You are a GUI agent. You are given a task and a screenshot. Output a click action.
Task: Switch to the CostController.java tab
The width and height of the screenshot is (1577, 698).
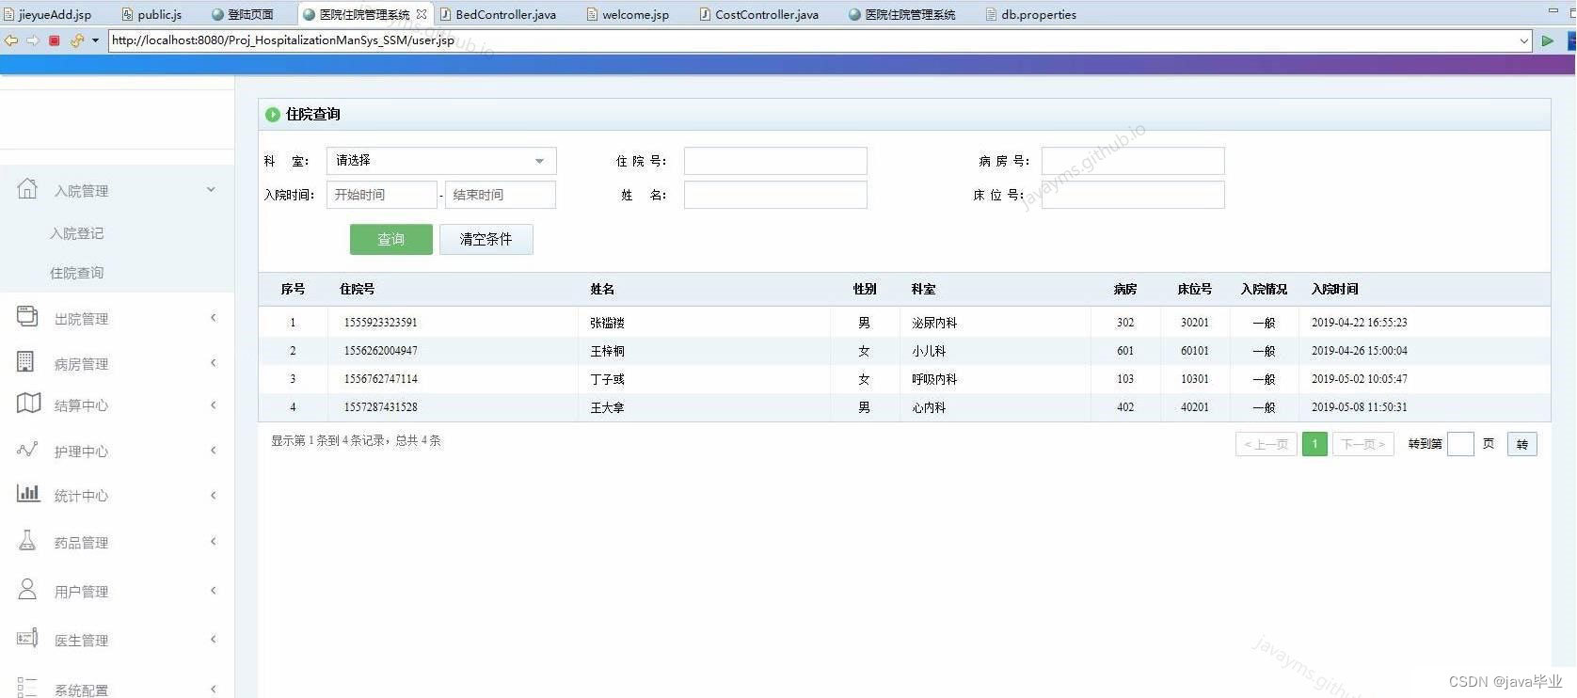click(x=758, y=14)
